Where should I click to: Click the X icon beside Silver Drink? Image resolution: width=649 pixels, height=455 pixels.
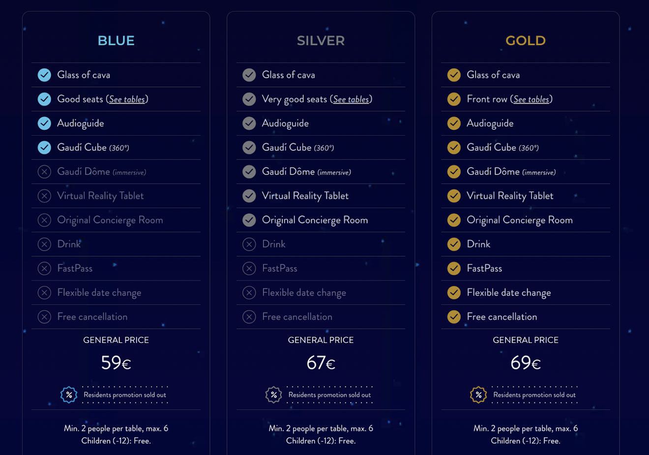click(x=249, y=244)
